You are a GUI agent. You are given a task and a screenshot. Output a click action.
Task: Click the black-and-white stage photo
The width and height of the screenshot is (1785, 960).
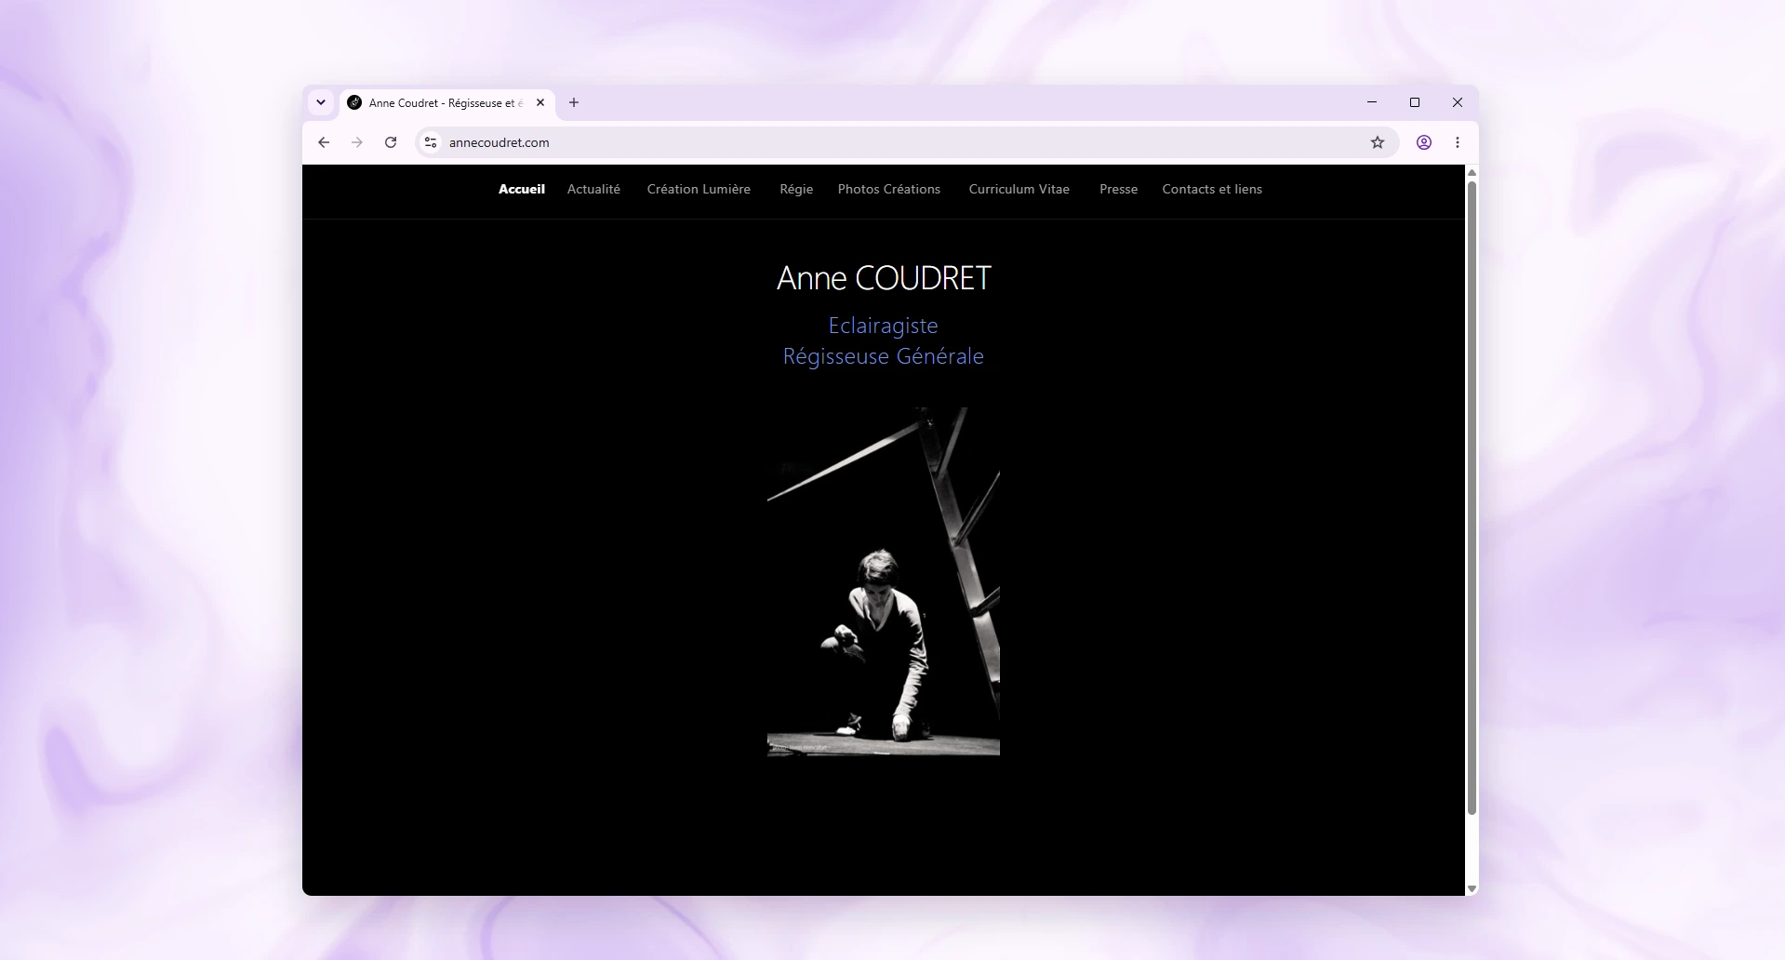[x=884, y=581]
